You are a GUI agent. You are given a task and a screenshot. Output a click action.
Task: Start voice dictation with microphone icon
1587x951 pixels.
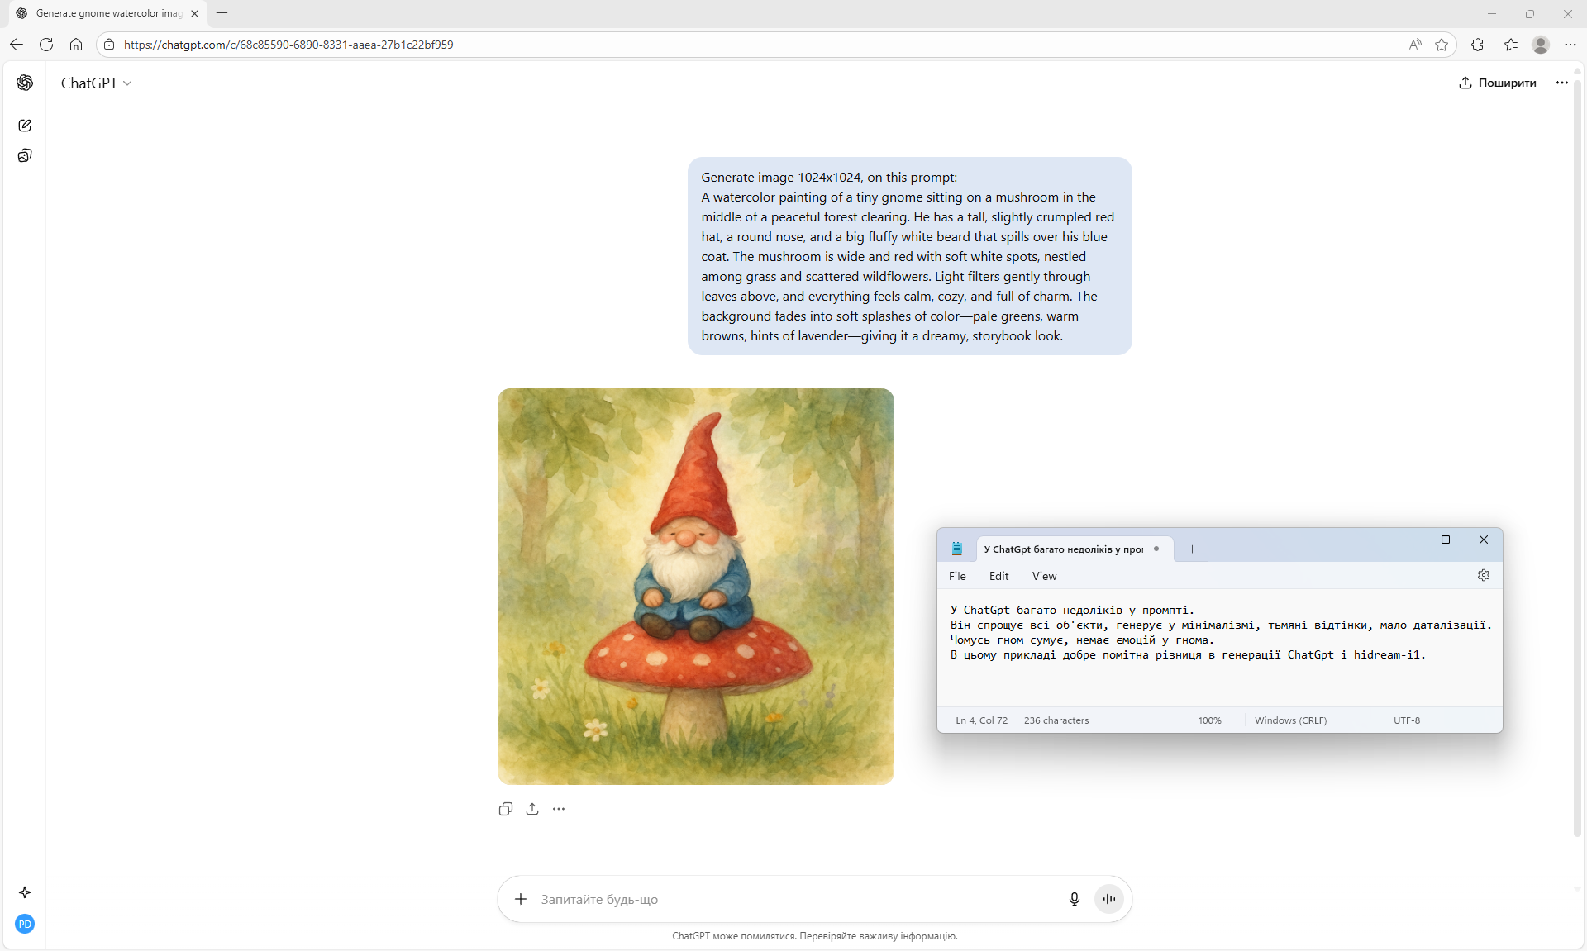[1074, 899]
